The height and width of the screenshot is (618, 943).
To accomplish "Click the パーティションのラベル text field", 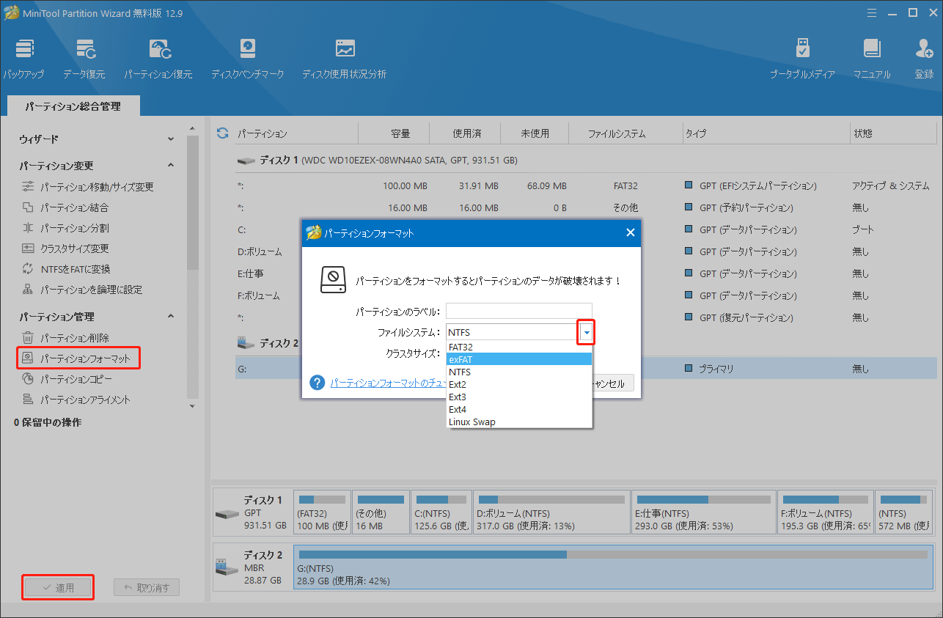I will click(x=519, y=312).
